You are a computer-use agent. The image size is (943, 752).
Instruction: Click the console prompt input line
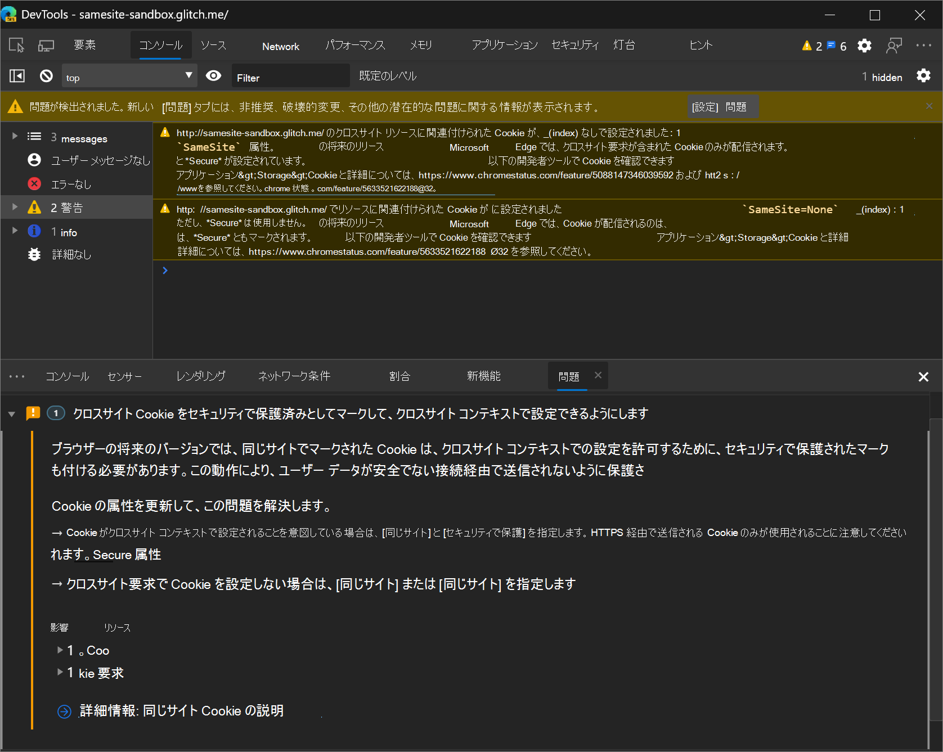pos(547,271)
